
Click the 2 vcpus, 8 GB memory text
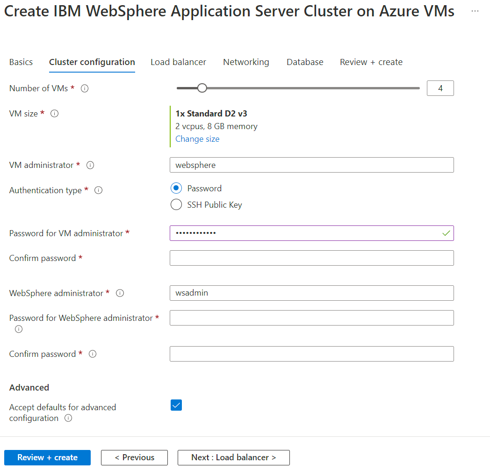tap(216, 126)
